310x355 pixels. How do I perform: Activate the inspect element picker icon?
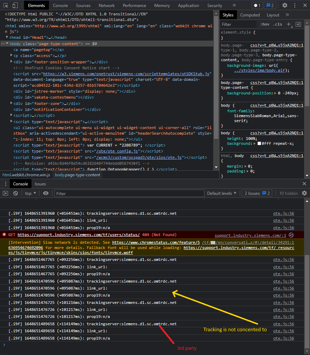6,5
